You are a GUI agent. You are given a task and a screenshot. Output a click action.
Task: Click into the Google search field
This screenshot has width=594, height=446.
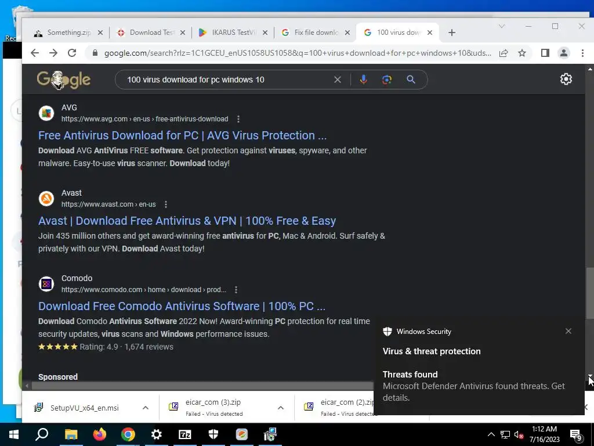pos(227,80)
